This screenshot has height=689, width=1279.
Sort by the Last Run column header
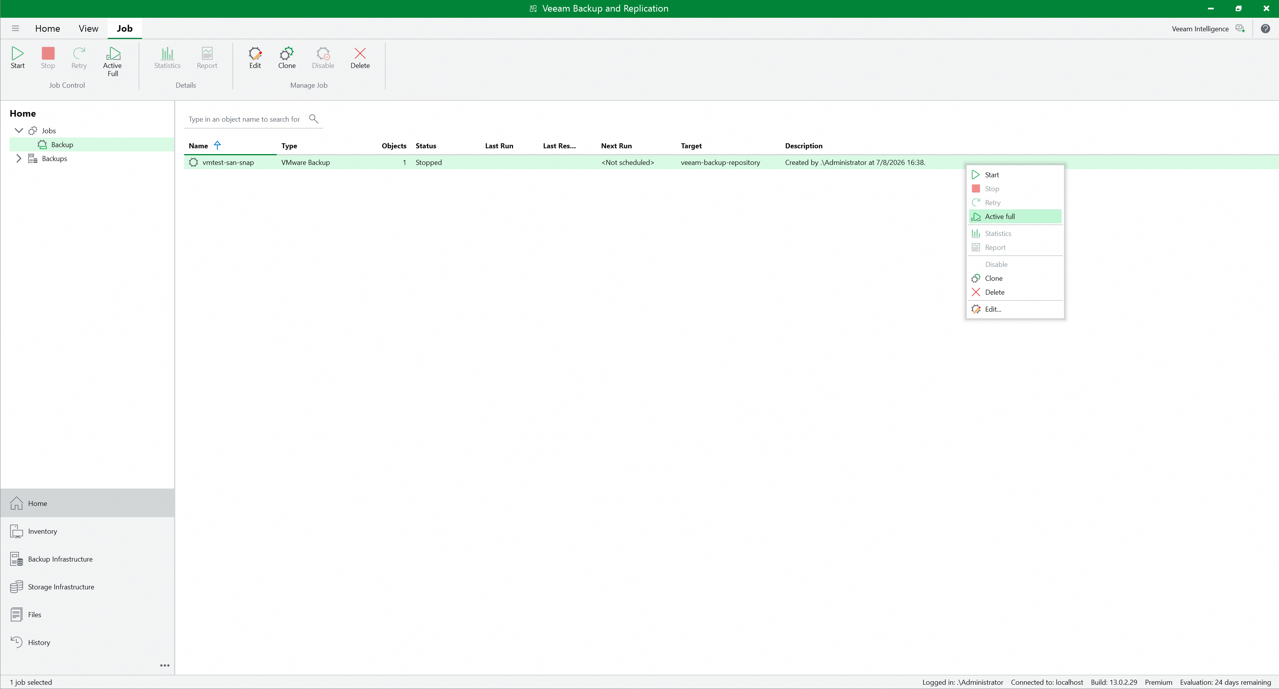pos(499,146)
